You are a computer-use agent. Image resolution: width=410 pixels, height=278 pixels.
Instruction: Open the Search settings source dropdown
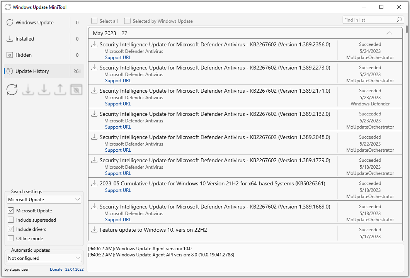44,199
